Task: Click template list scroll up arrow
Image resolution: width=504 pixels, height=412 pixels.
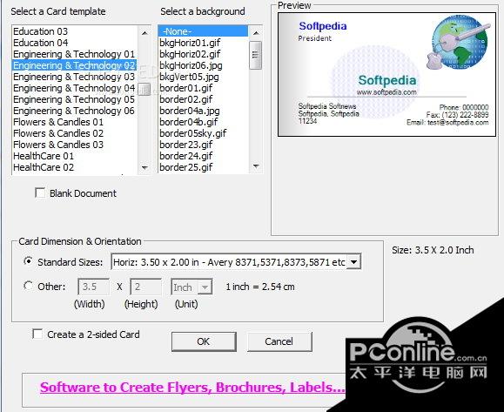Action: (x=144, y=33)
